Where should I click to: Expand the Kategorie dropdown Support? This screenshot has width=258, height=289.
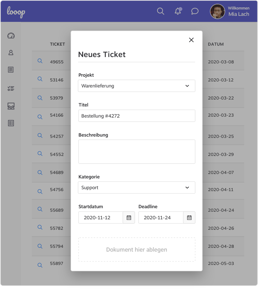136,188
